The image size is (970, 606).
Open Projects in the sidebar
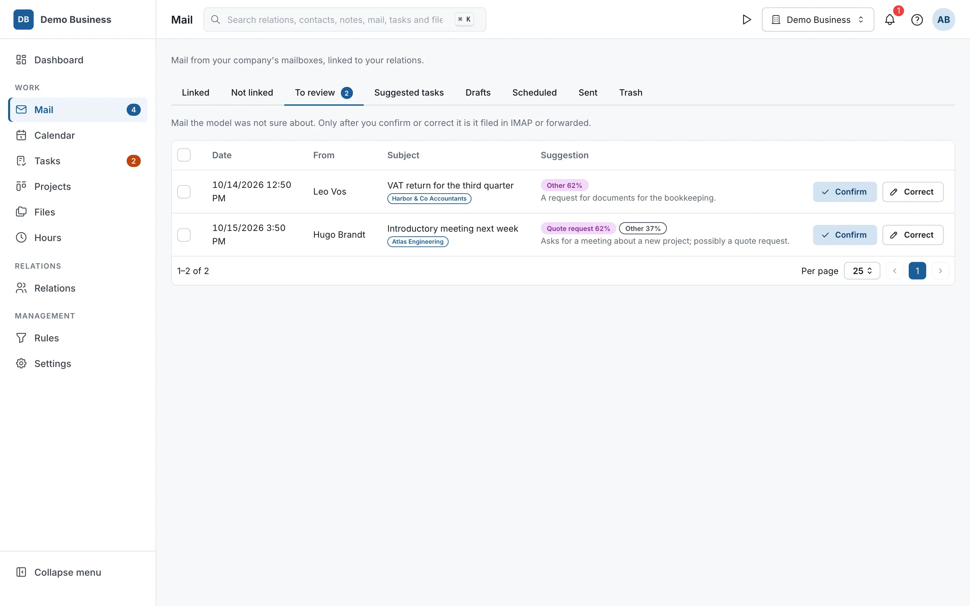78,187
